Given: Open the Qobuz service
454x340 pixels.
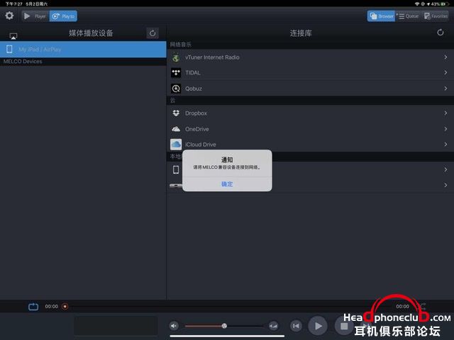Looking at the screenshot, I should tap(311, 89).
